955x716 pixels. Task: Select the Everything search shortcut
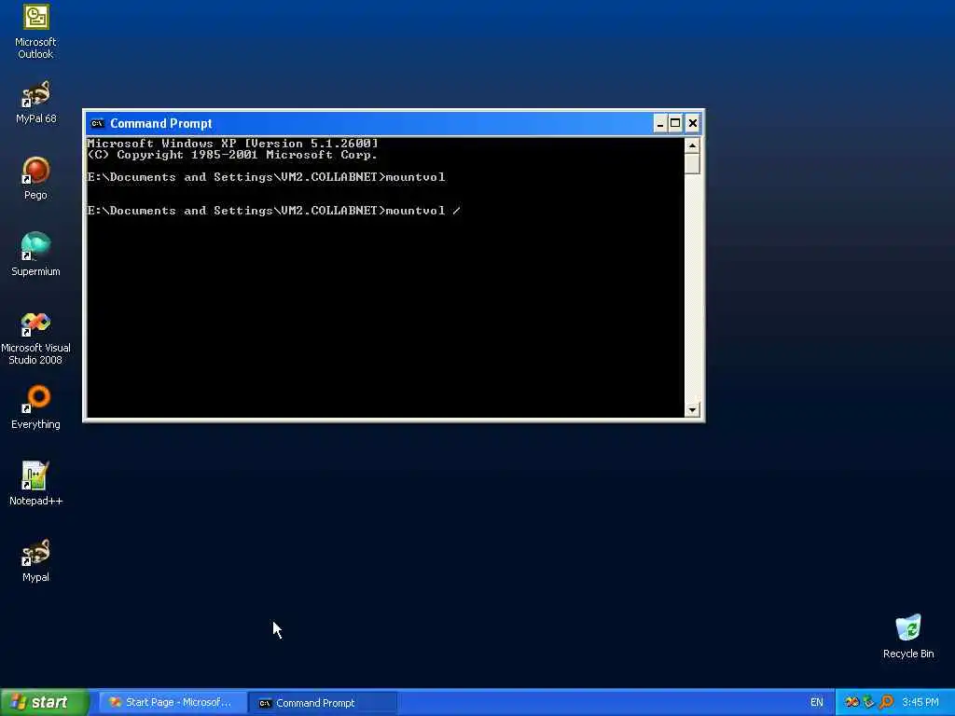(35, 407)
